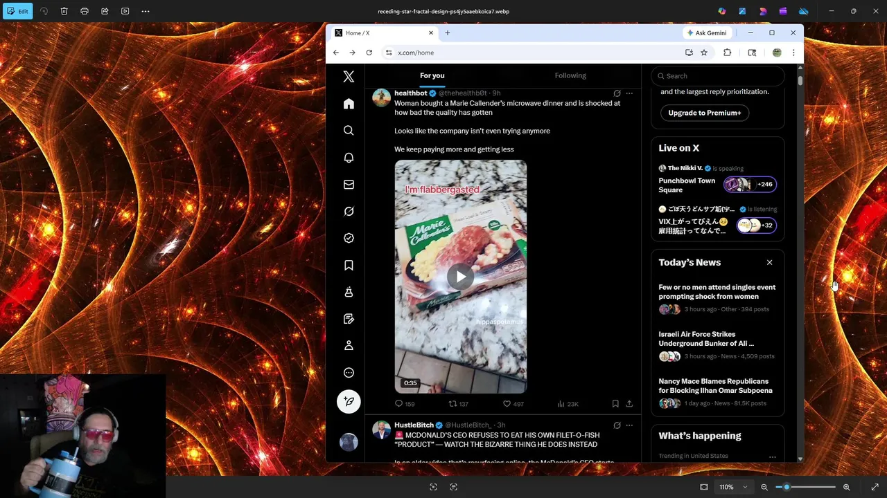Open Notifications bell in X sidebar
This screenshot has height=498, width=887.
coord(349,158)
